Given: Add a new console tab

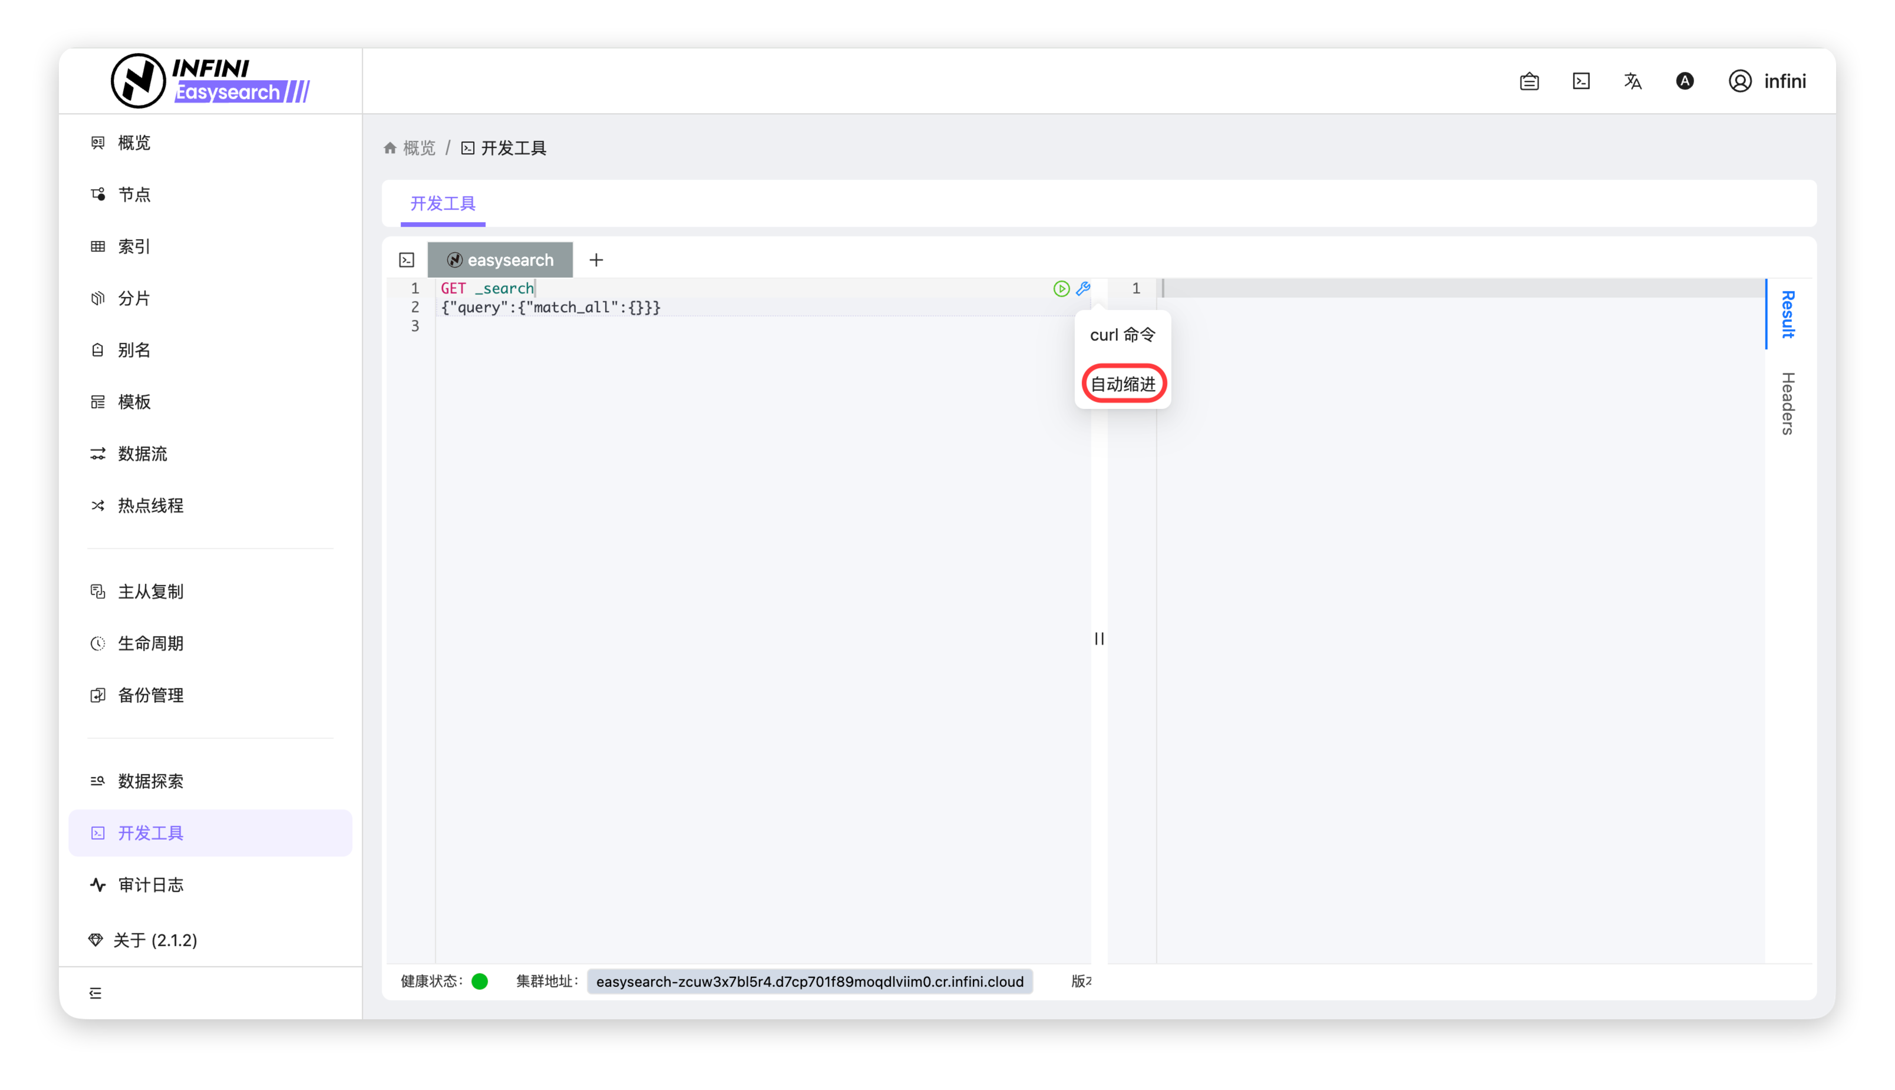Looking at the screenshot, I should pyautogui.click(x=596, y=260).
